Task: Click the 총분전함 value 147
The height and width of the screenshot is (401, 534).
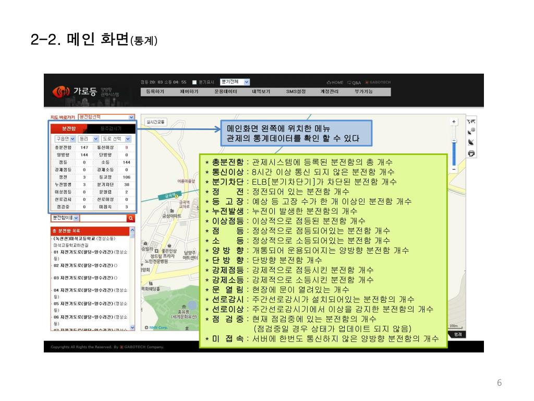Action: tap(84, 148)
